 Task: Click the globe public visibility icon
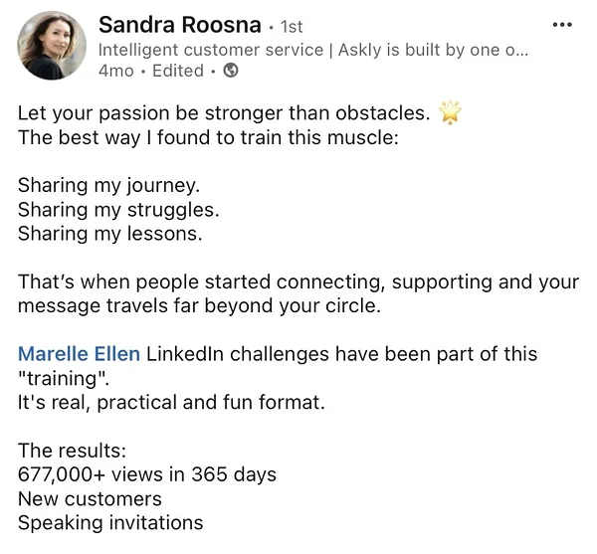coord(231,71)
